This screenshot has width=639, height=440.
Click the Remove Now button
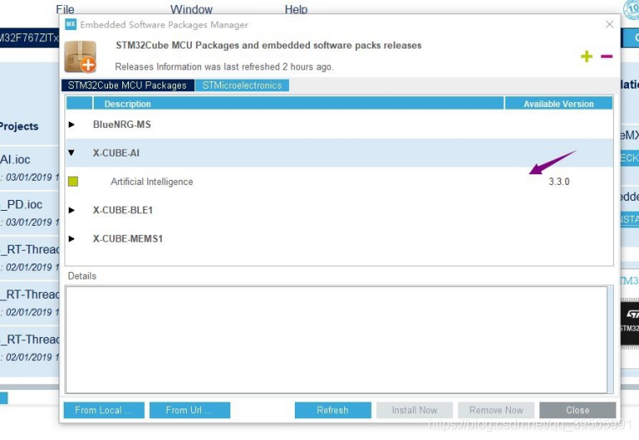496,410
